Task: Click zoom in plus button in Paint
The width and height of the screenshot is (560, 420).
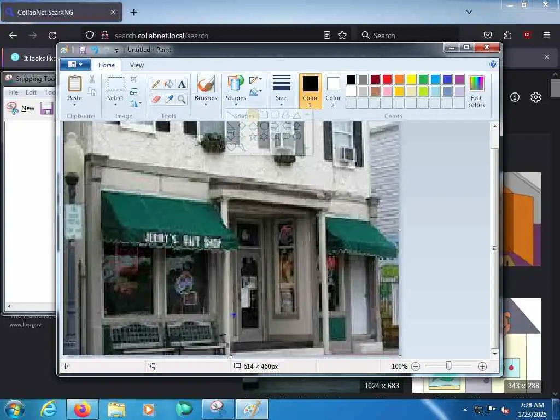Action: (x=482, y=366)
